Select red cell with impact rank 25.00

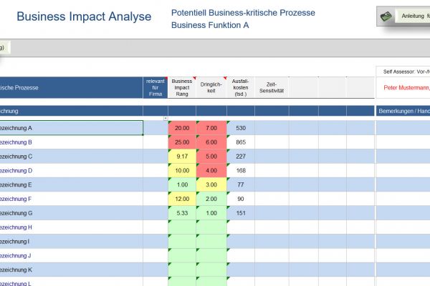(182, 142)
